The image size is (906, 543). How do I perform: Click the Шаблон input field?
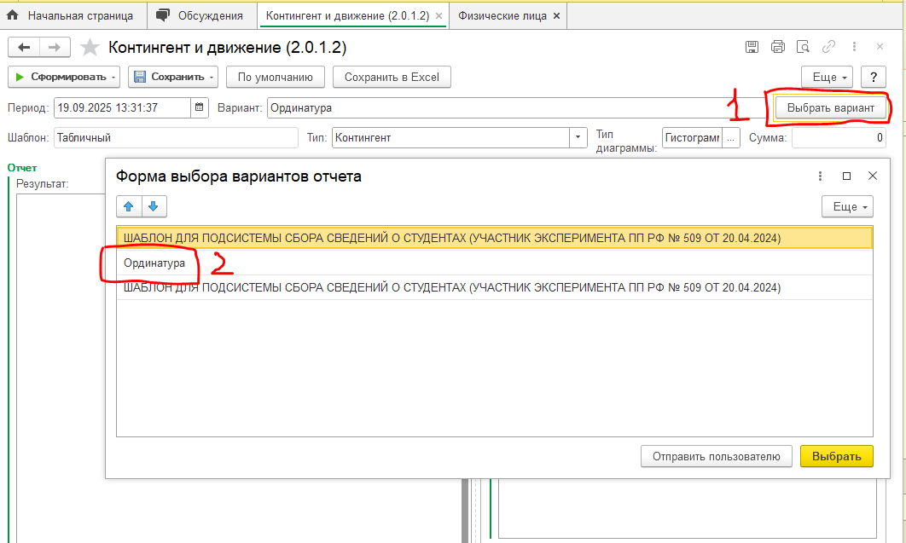click(175, 137)
